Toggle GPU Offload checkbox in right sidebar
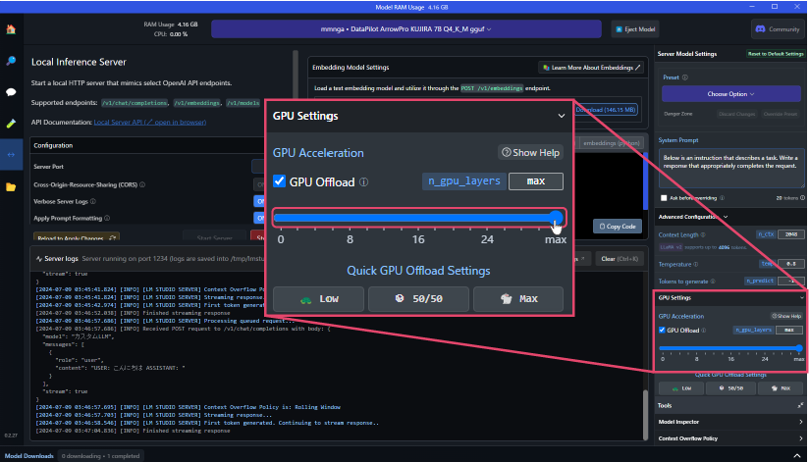 pos(662,331)
